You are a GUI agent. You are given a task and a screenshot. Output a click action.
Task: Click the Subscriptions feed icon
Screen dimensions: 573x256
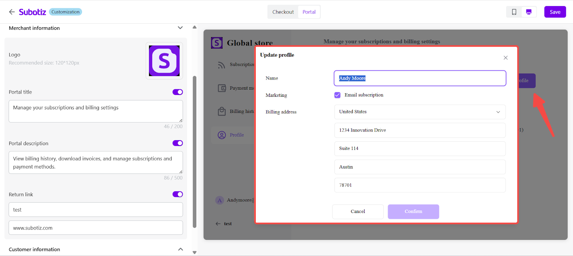[x=222, y=65]
